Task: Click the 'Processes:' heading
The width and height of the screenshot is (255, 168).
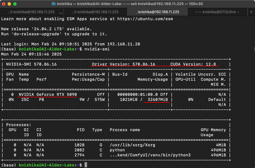Action: [x=18, y=125]
